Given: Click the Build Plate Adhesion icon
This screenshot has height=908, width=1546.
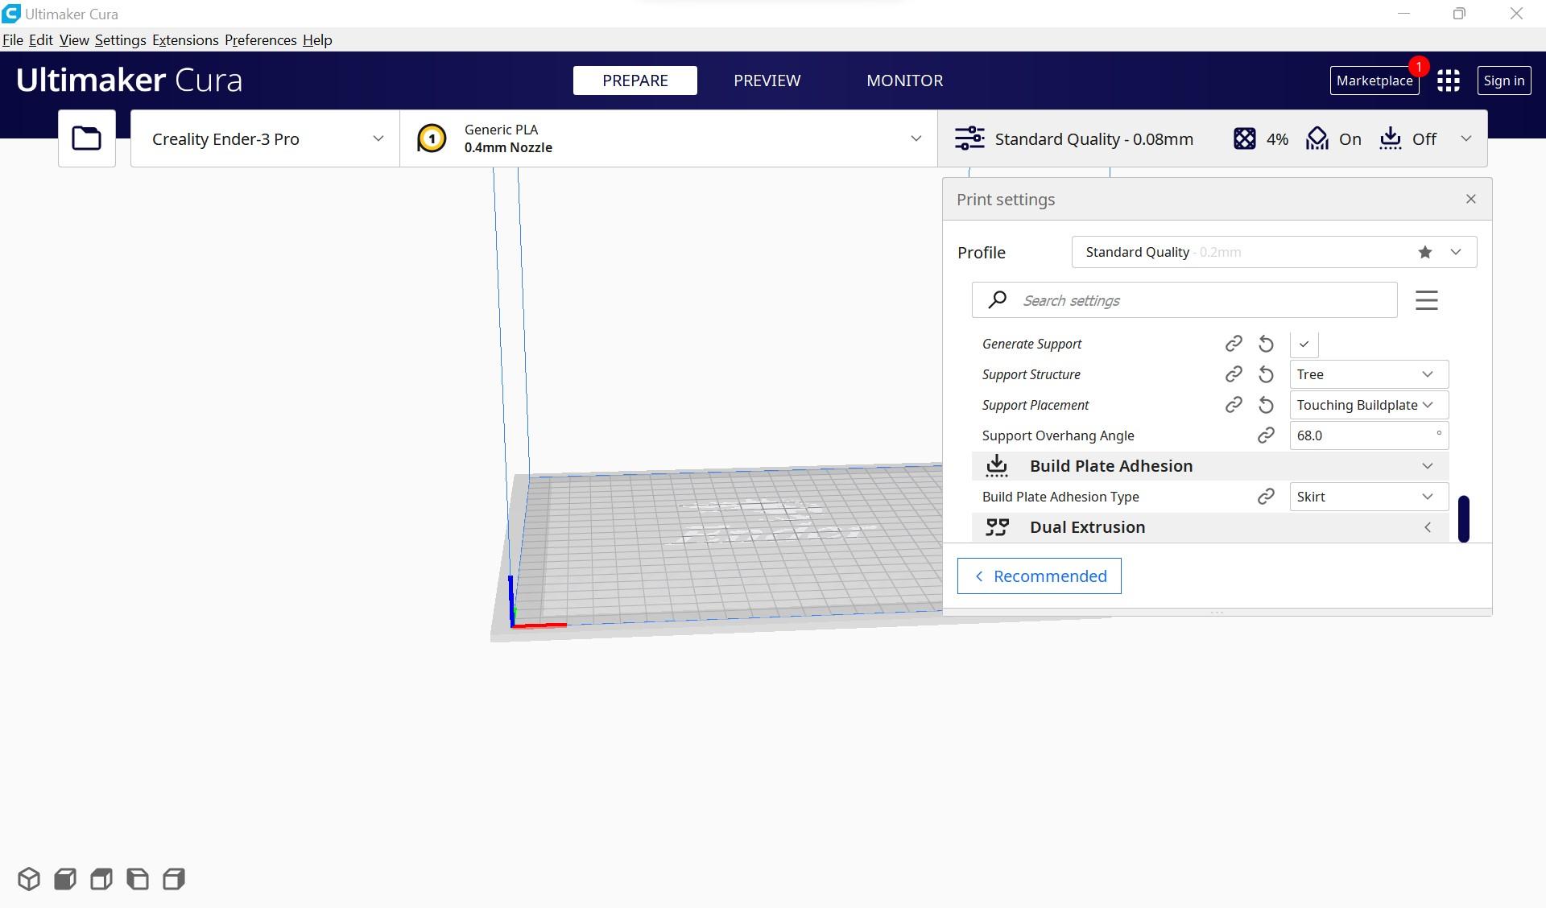Looking at the screenshot, I should [x=998, y=464].
